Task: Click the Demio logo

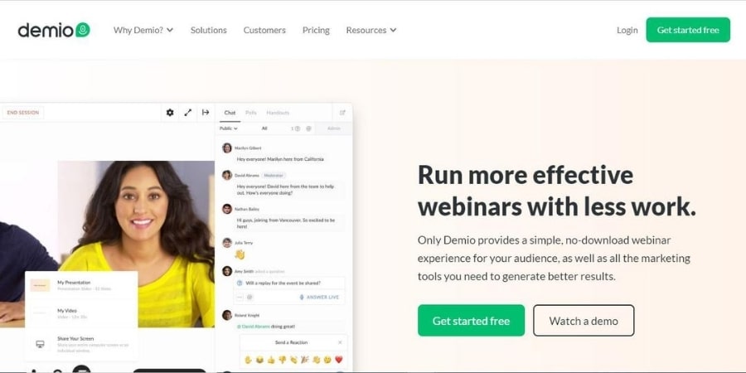Action: click(x=54, y=30)
